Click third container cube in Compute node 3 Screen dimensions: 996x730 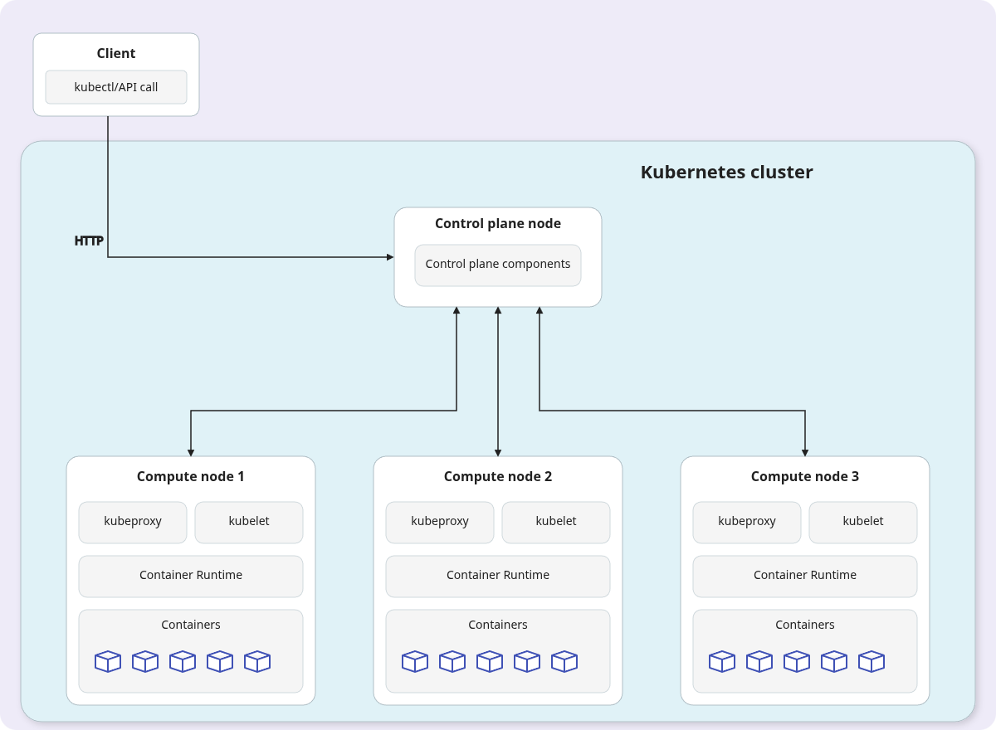(797, 661)
